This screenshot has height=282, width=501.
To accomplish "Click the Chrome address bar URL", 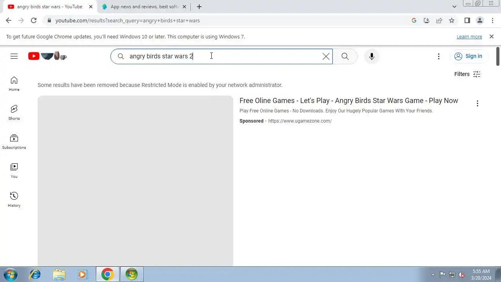I will 128,20.
